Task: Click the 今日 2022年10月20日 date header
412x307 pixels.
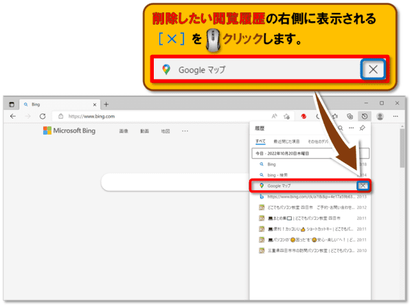Action: tap(310, 153)
